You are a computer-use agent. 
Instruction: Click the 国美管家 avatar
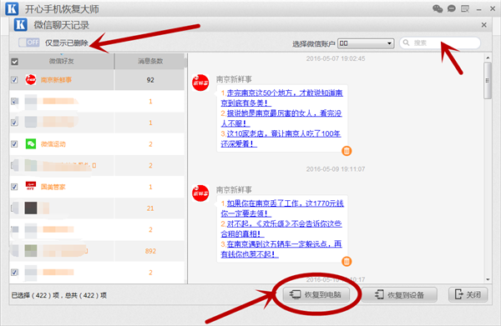31,186
